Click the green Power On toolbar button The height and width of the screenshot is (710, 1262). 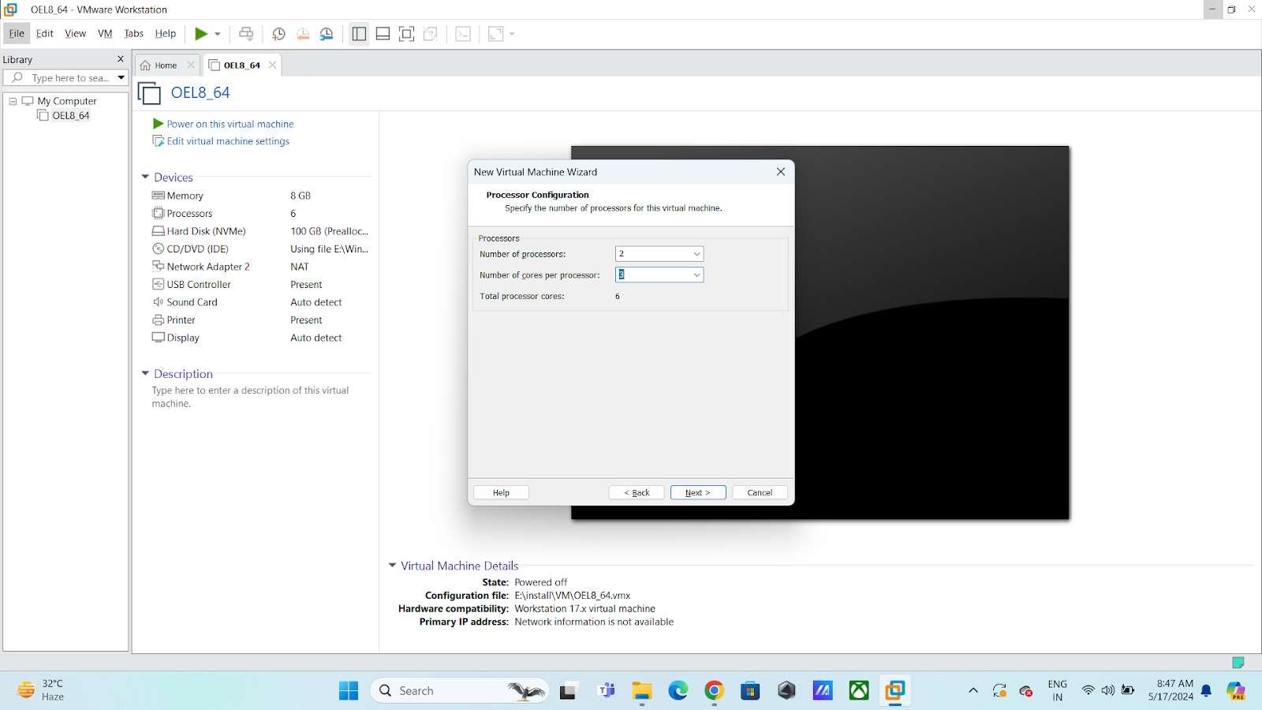201,34
